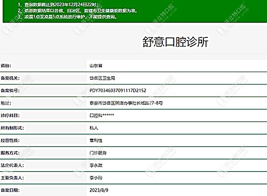Viewport: 267px width, 196px height.
Task: Click the 备案机关 label
Action: (x=10, y=78)
